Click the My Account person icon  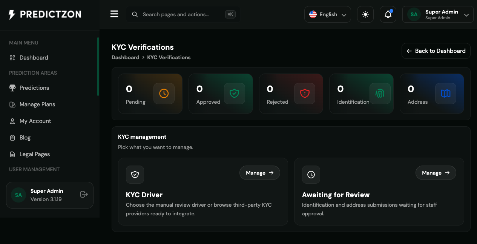[x=12, y=121]
